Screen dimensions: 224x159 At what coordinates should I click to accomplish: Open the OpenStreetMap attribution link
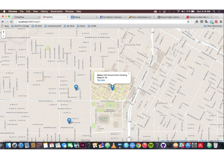tap(182, 141)
